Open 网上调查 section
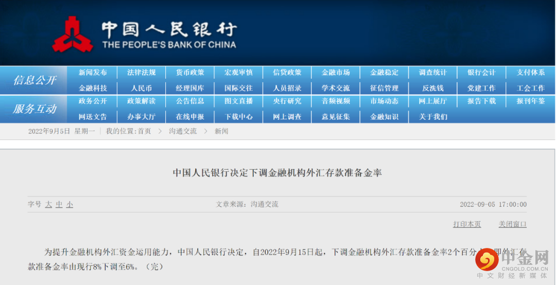556x285 pixels. pos(287,117)
